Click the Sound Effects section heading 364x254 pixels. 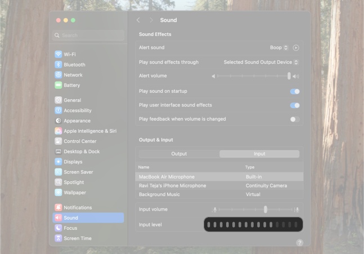tap(155, 34)
